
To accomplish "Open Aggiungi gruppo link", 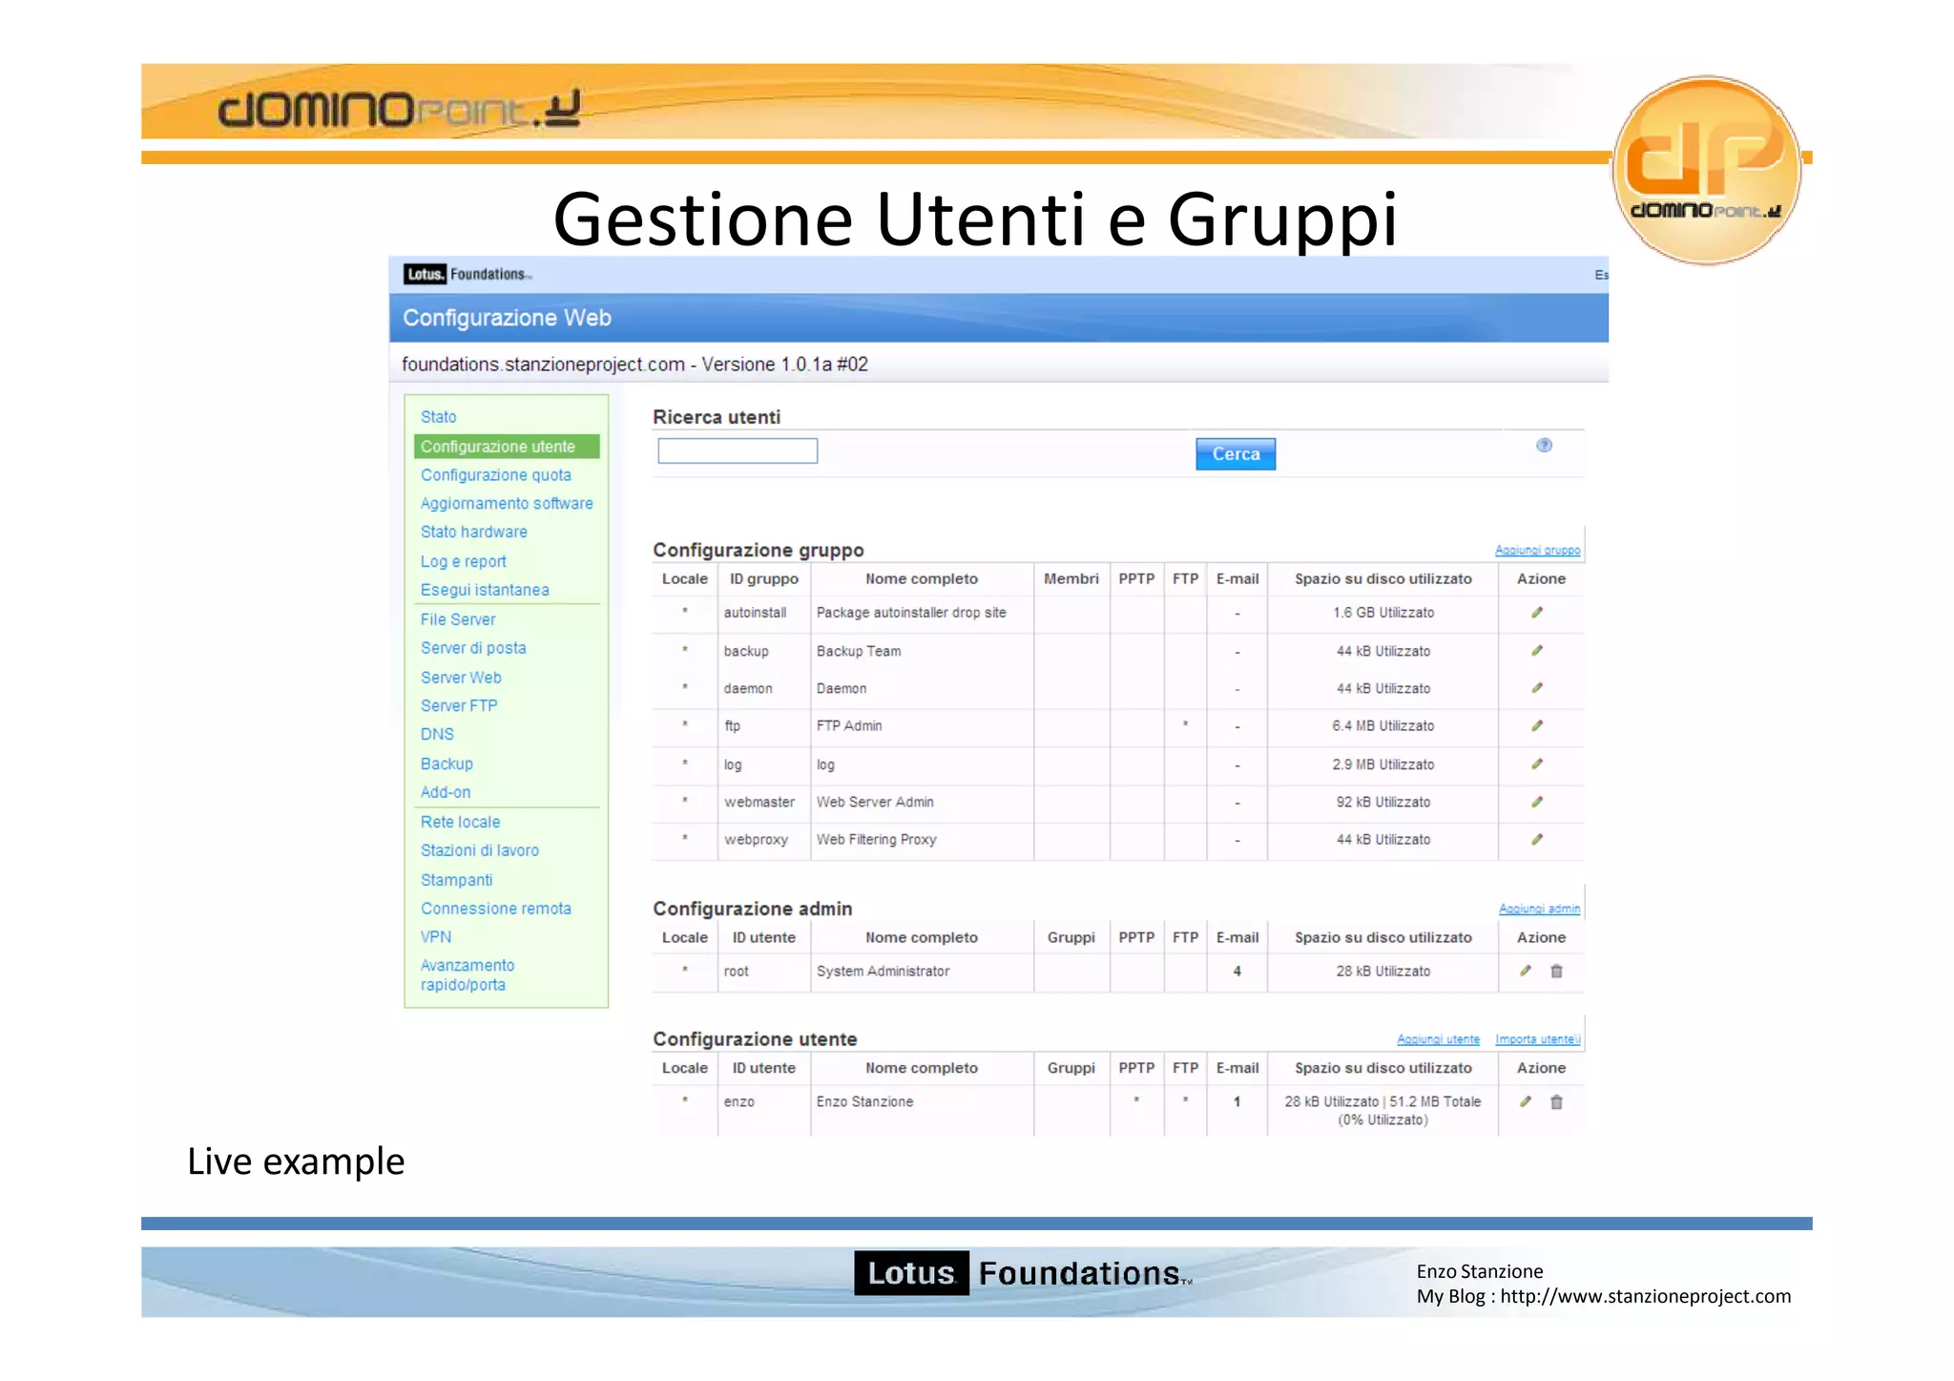I will pos(1537,551).
